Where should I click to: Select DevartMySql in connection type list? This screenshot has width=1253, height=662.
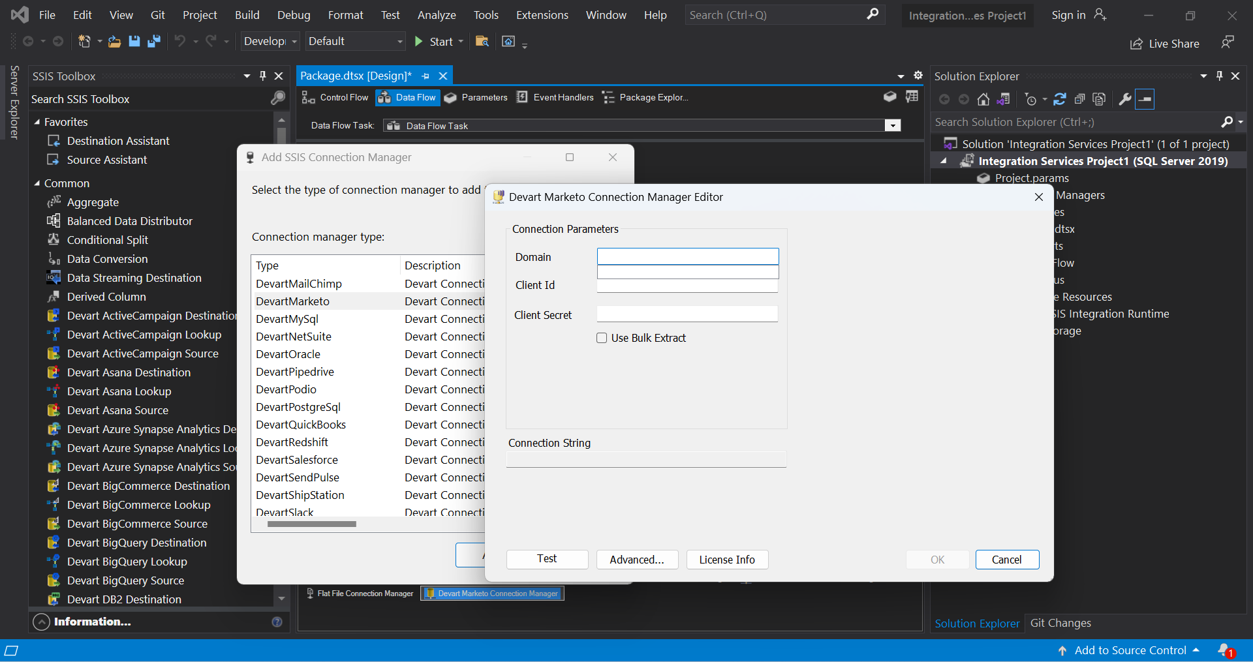(287, 319)
